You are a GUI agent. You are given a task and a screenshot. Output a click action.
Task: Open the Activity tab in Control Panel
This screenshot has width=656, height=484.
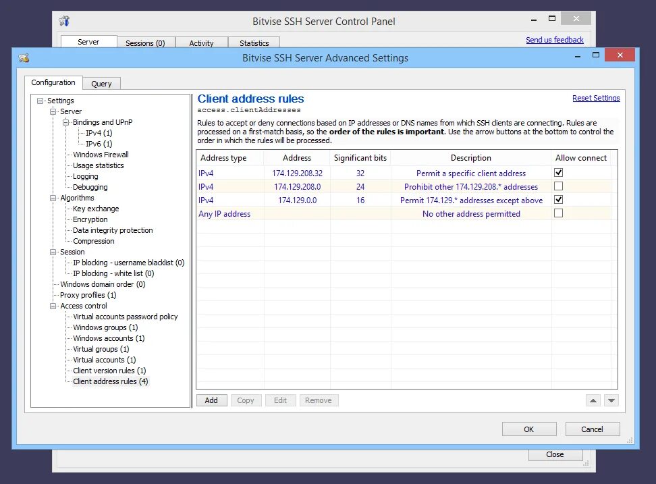pyautogui.click(x=201, y=43)
